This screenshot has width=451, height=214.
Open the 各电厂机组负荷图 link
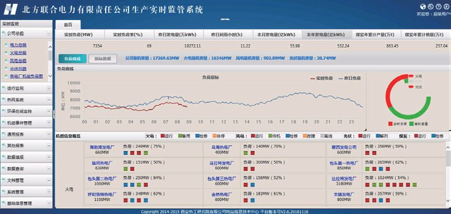(26, 76)
